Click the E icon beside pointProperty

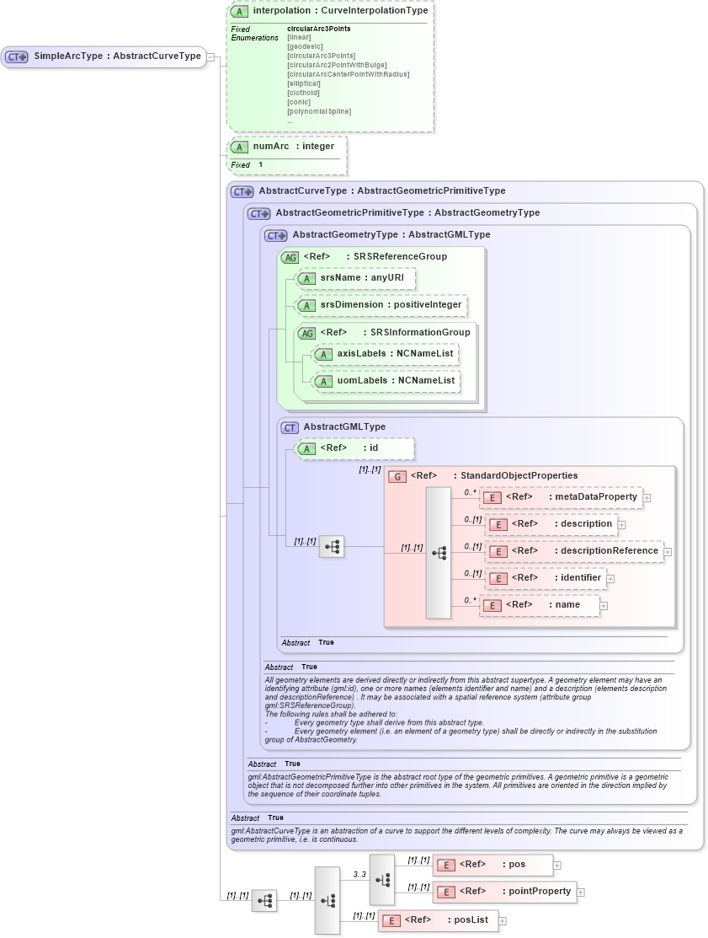(445, 892)
